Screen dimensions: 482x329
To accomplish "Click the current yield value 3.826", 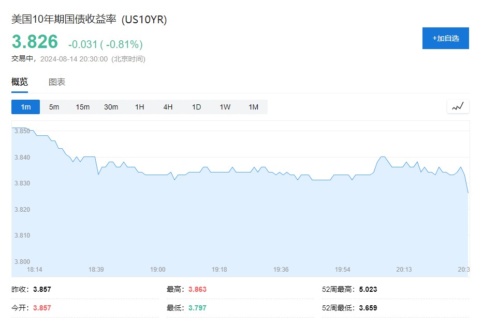I will [35, 42].
